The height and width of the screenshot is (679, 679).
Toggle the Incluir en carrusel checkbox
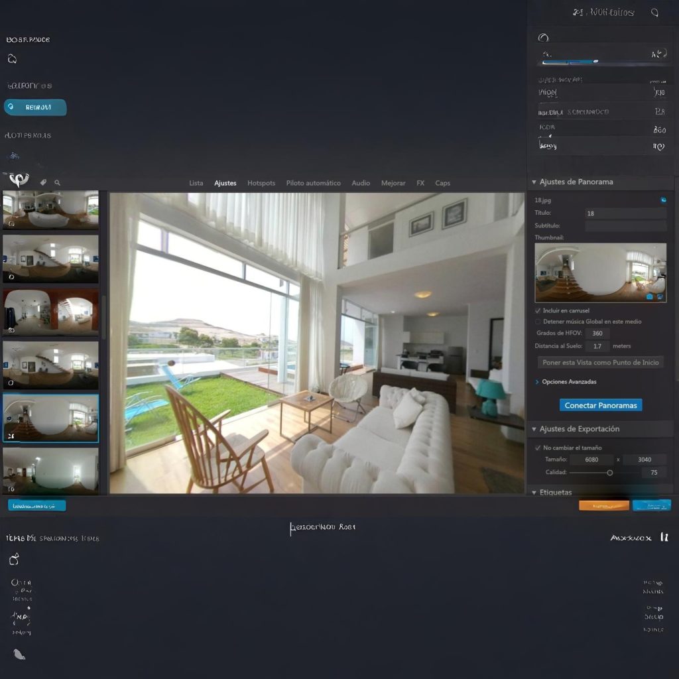click(x=538, y=310)
